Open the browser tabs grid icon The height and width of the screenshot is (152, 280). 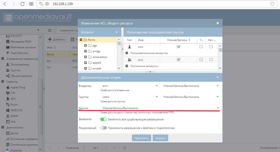31,4
